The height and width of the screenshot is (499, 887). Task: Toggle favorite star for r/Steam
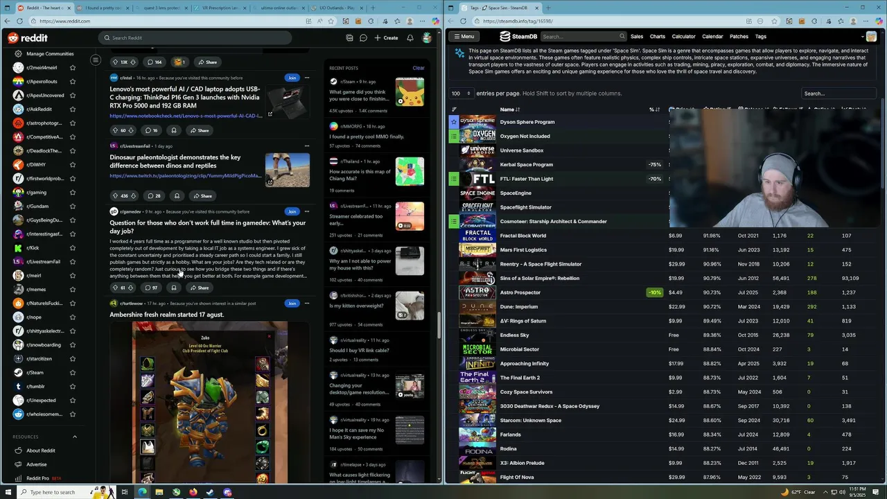click(73, 372)
